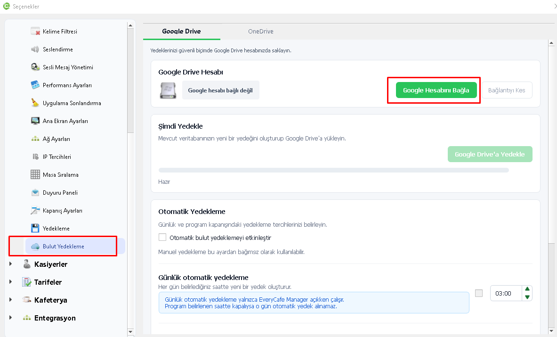Open Kapanış Ayarları settings

coord(63,210)
